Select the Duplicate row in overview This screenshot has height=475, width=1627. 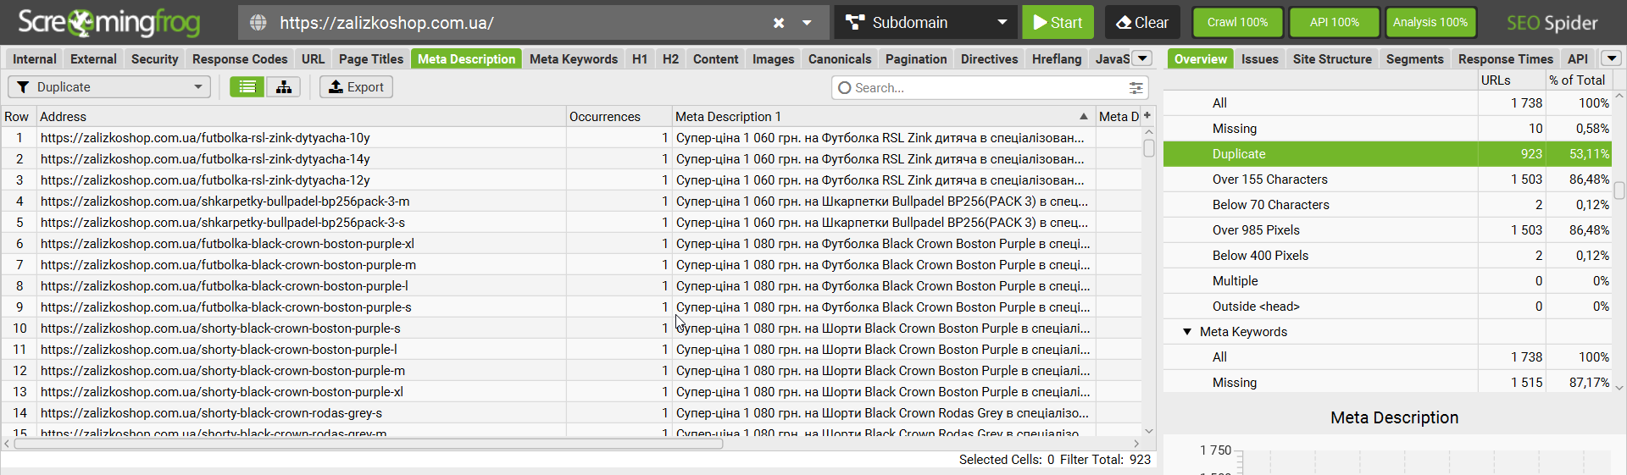(x=1387, y=154)
